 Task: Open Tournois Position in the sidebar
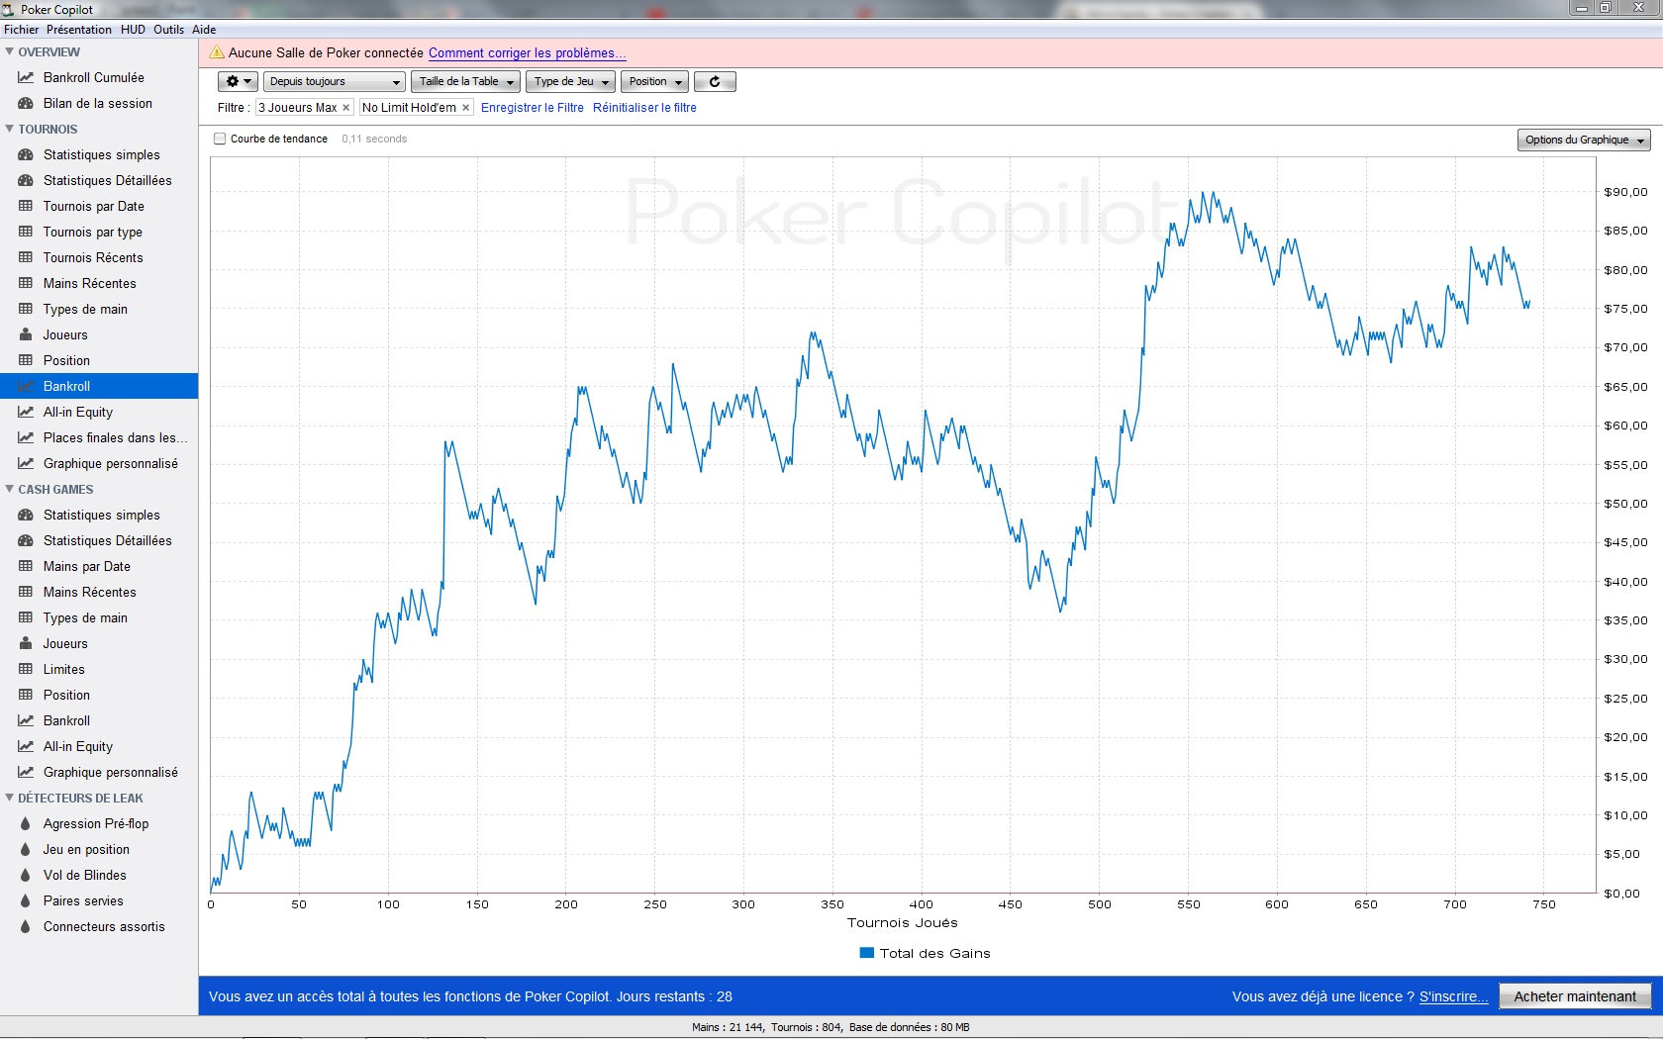click(99, 360)
